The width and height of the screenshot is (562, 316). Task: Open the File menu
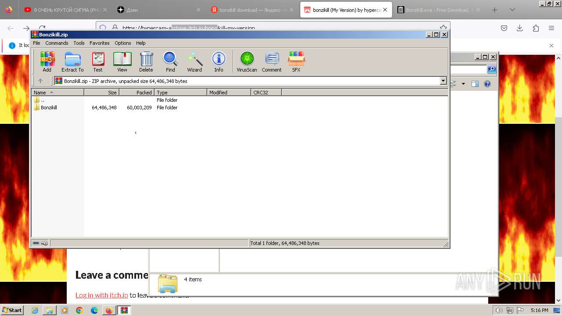36,43
